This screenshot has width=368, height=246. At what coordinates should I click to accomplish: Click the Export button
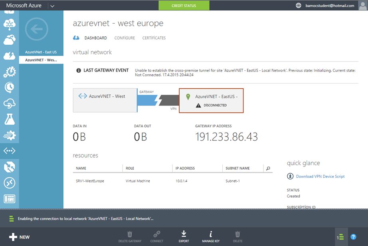[x=184, y=236]
